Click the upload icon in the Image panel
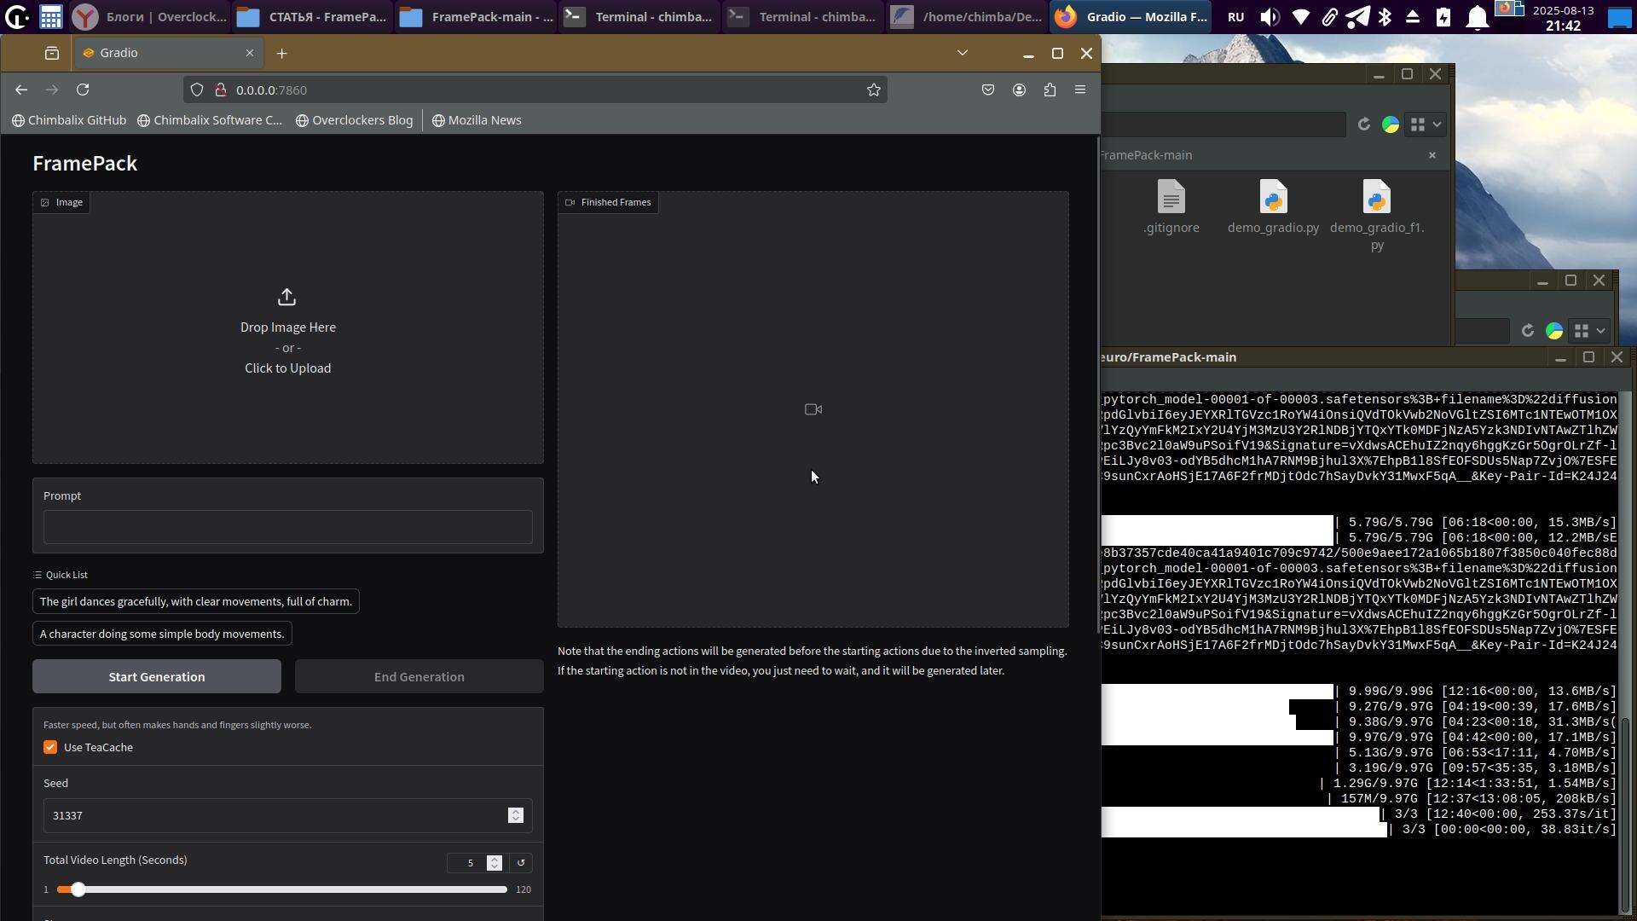The width and height of the screenshot is (1637, 921). tap(286, 297)
